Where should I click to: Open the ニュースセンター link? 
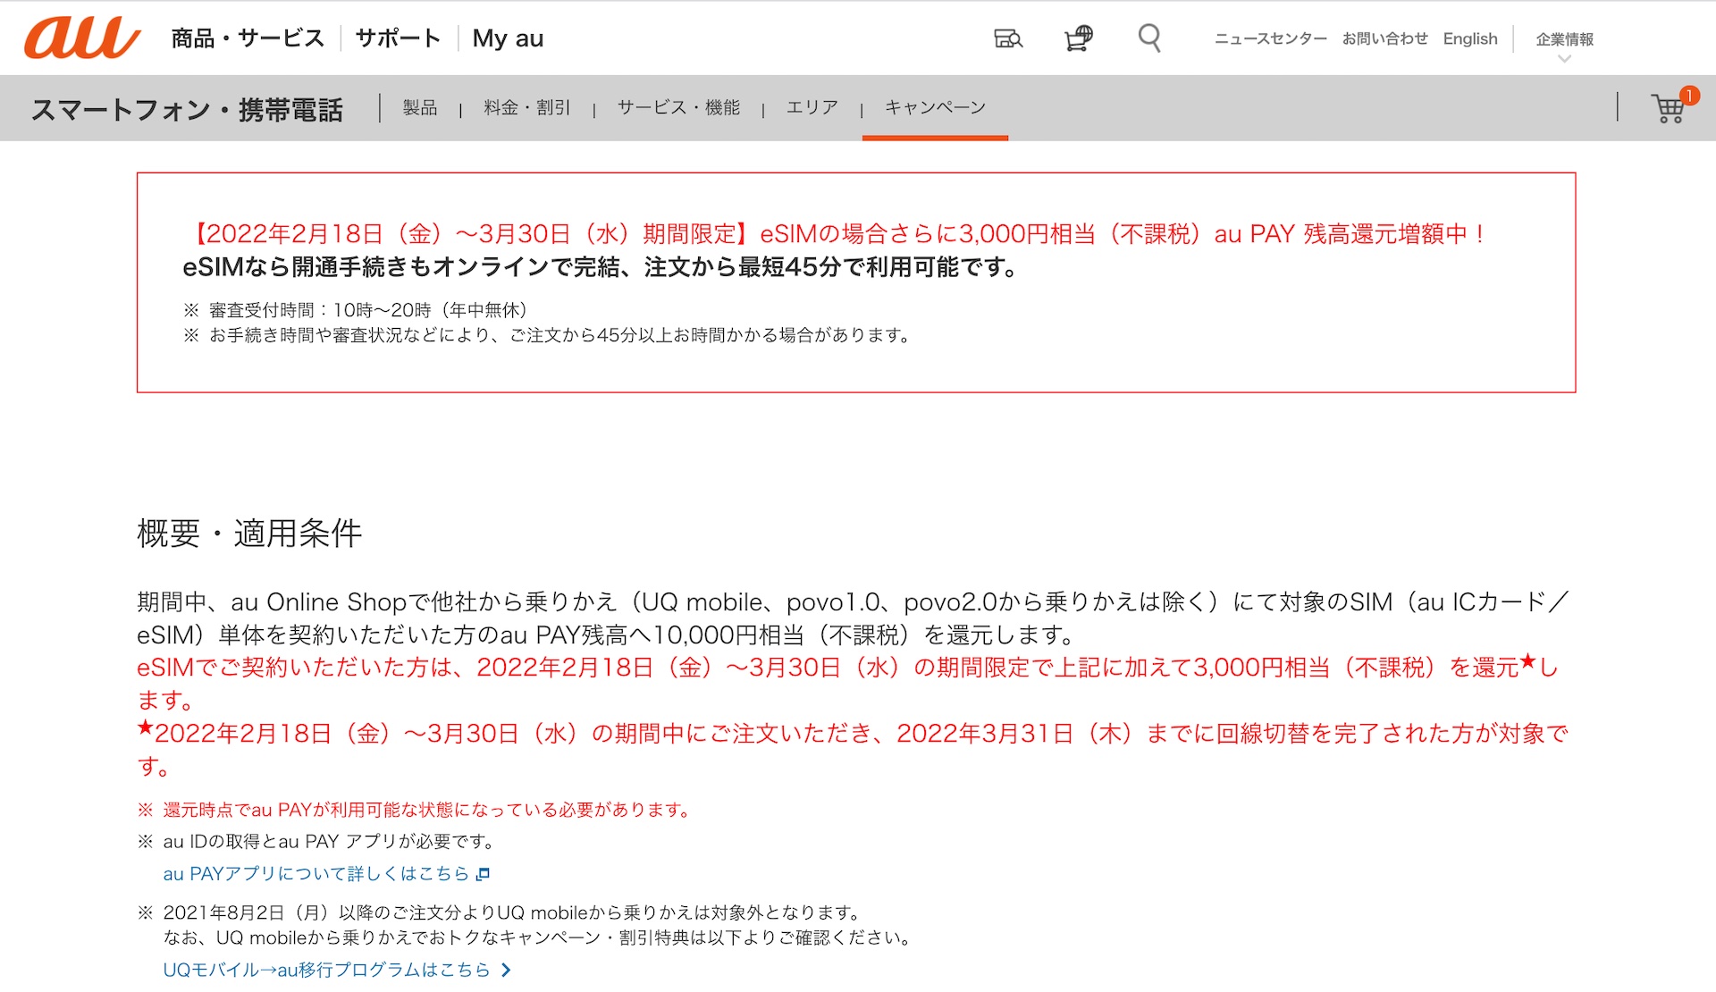click(1270, 38)
